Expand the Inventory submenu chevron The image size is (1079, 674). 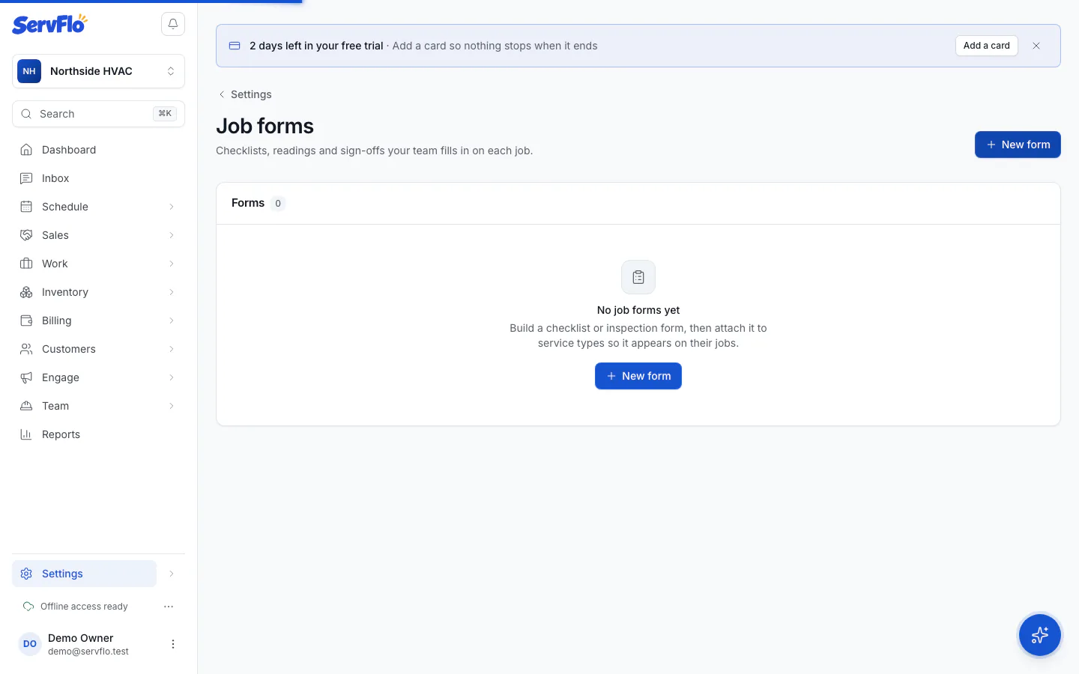pos(172,292)
